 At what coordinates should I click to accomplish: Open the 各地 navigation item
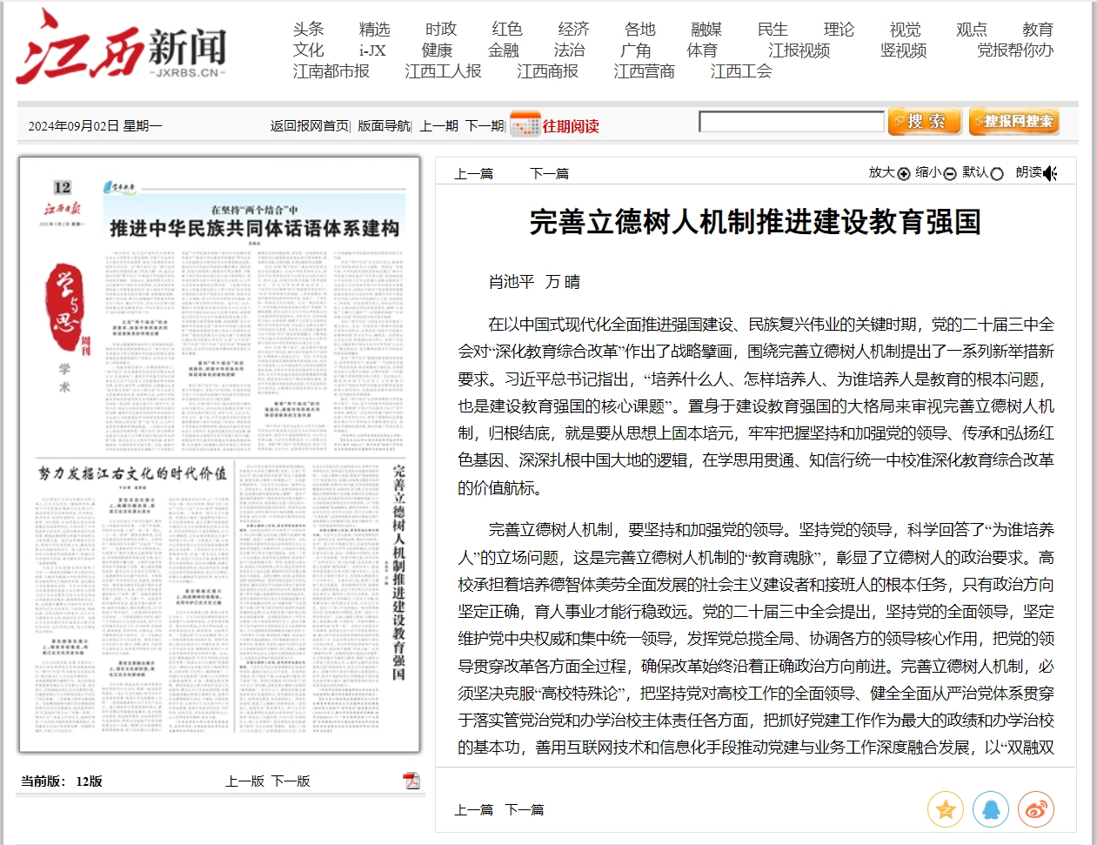point(639,30)
